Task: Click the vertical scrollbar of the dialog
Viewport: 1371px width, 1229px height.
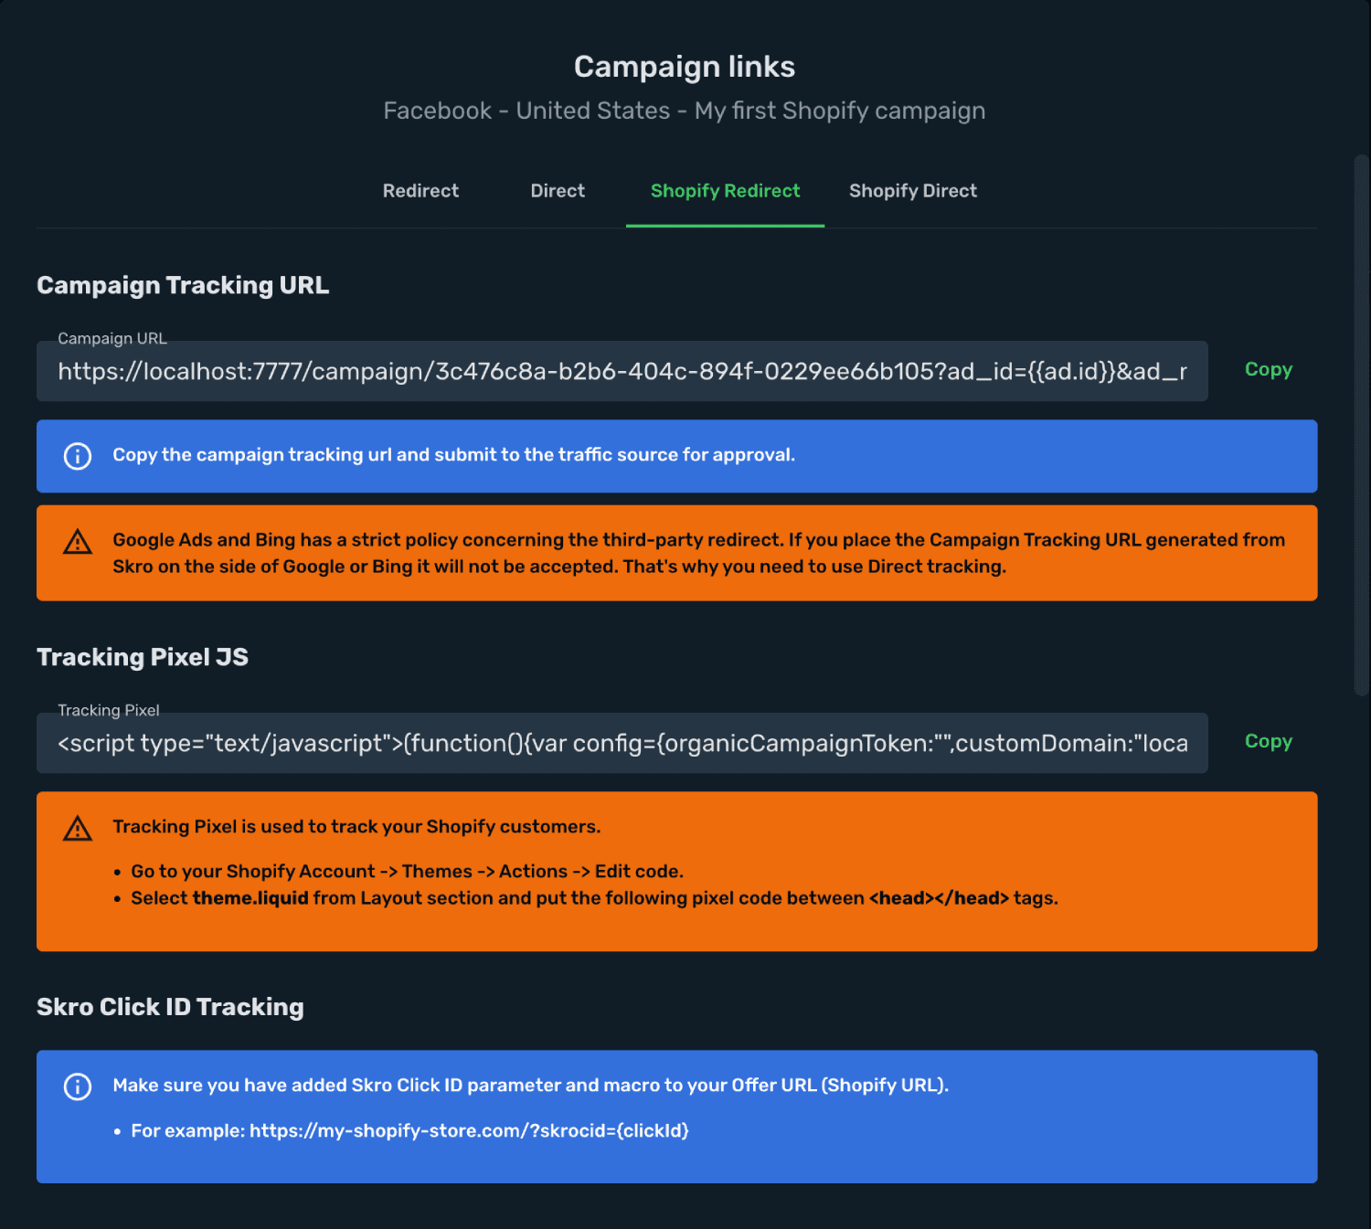Action: coord(1362,425)
